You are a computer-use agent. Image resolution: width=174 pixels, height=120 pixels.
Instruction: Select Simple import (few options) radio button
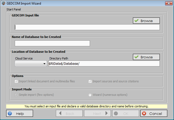[x=16, y=95]
